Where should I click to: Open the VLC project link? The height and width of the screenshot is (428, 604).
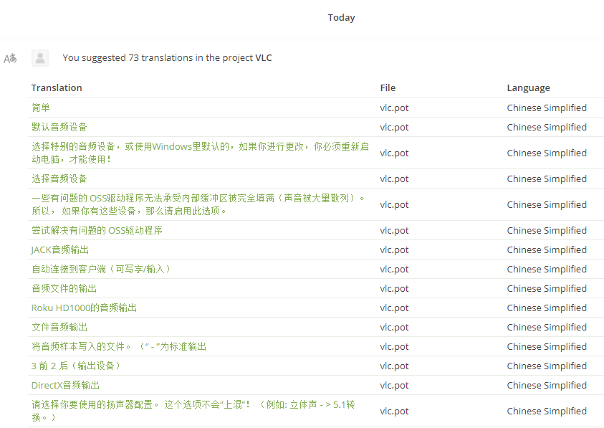click(x=264, y=58)
